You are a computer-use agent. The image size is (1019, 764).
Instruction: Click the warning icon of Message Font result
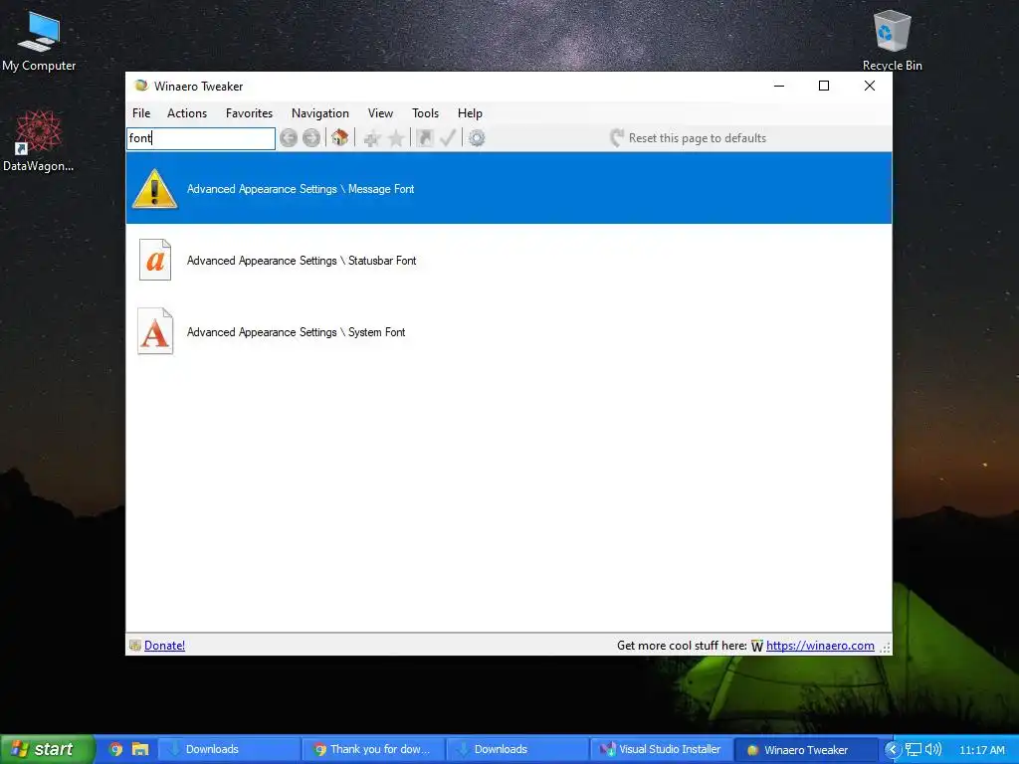(154, 189)
